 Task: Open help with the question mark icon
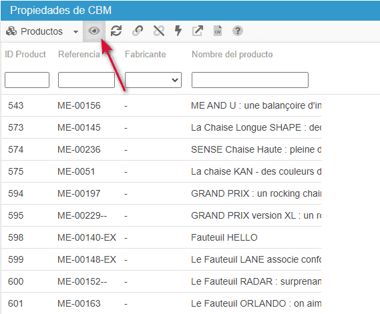coord(238,31)
